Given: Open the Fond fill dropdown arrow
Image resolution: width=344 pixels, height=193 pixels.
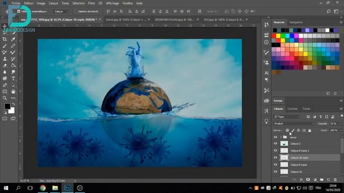Looking at the screenshot, I should 341,130.
